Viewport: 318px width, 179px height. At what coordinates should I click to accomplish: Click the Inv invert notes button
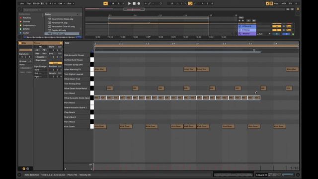tap(44, 54)
